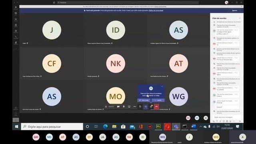Open the GIF picker under the message box

(x=227, y=121)
